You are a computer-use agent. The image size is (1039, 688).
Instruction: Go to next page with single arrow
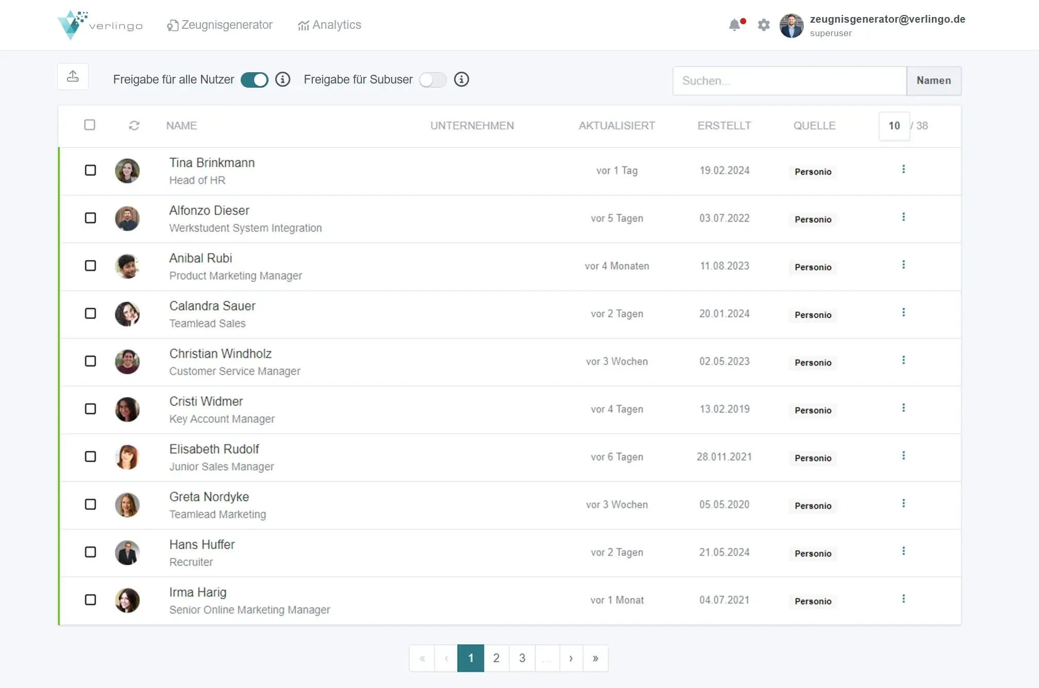click(571, 658)
